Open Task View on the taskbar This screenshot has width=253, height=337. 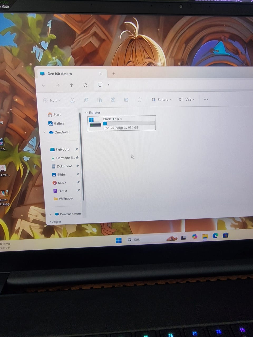(x=184, y=237)
